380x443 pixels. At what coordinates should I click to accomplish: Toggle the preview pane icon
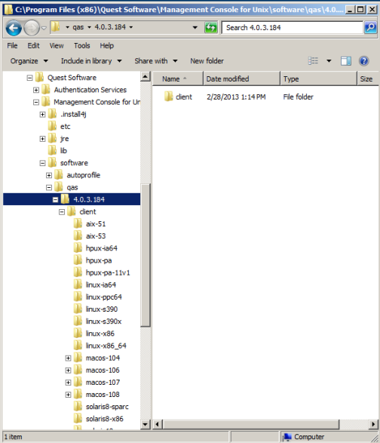(345, 61)
